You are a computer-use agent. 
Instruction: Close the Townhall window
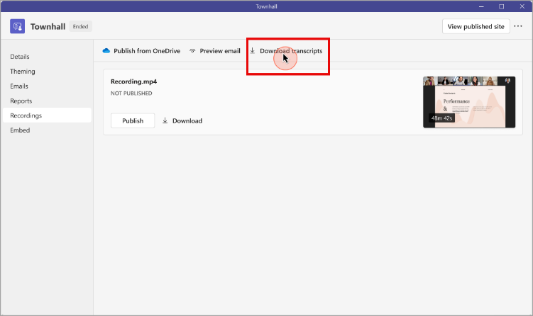(522, 6)
